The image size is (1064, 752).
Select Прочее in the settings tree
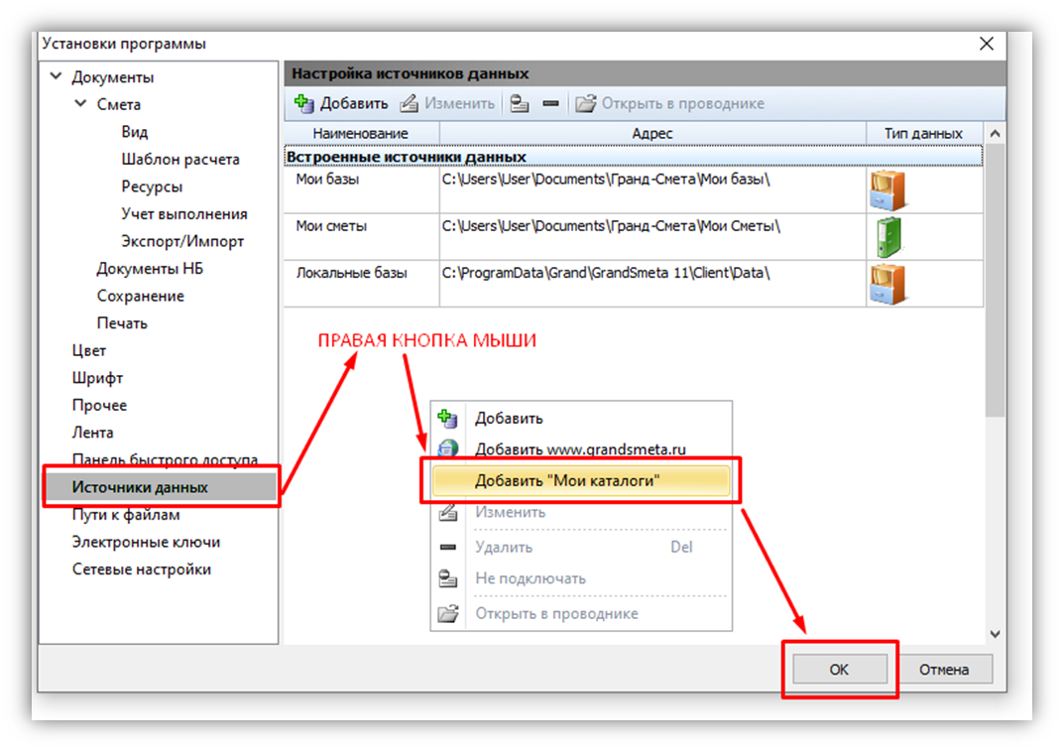(x=100, y=405)
